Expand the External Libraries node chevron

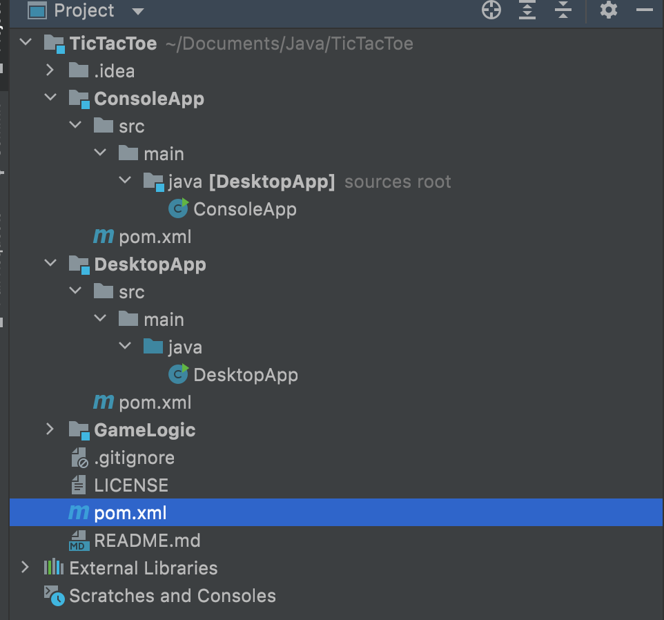(x=25, y=567)
